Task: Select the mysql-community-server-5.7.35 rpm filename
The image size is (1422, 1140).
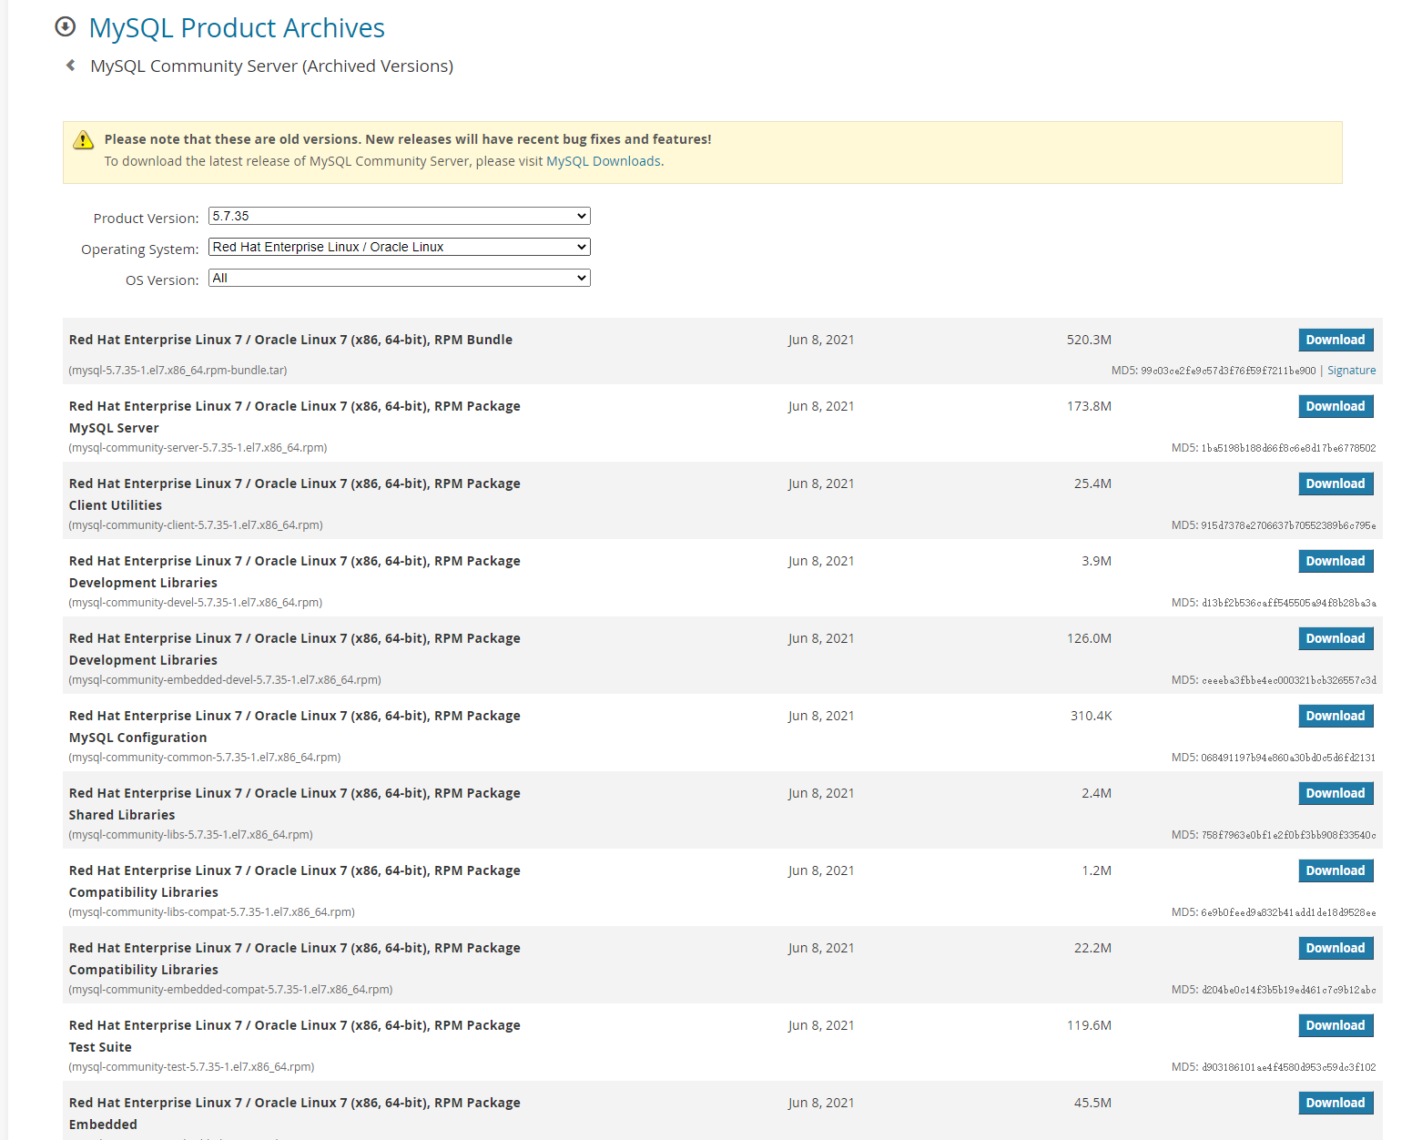Action: click(198, 448)
